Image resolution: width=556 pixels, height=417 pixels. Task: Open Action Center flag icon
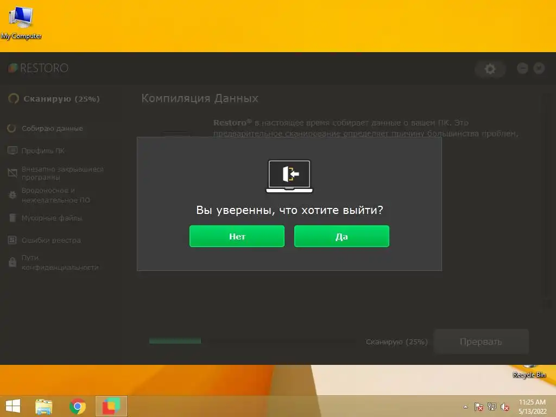click(x=479, y=407)
